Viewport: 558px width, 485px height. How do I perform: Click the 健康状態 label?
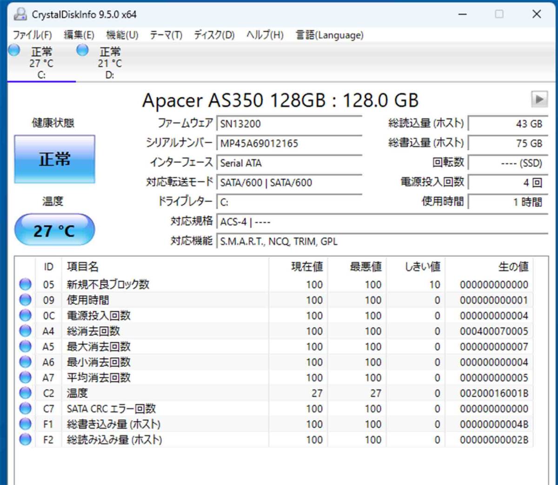(x=53, y=123)
